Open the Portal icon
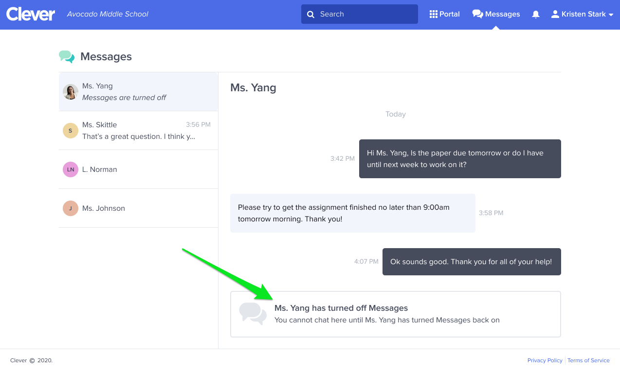 coord(433,14)
